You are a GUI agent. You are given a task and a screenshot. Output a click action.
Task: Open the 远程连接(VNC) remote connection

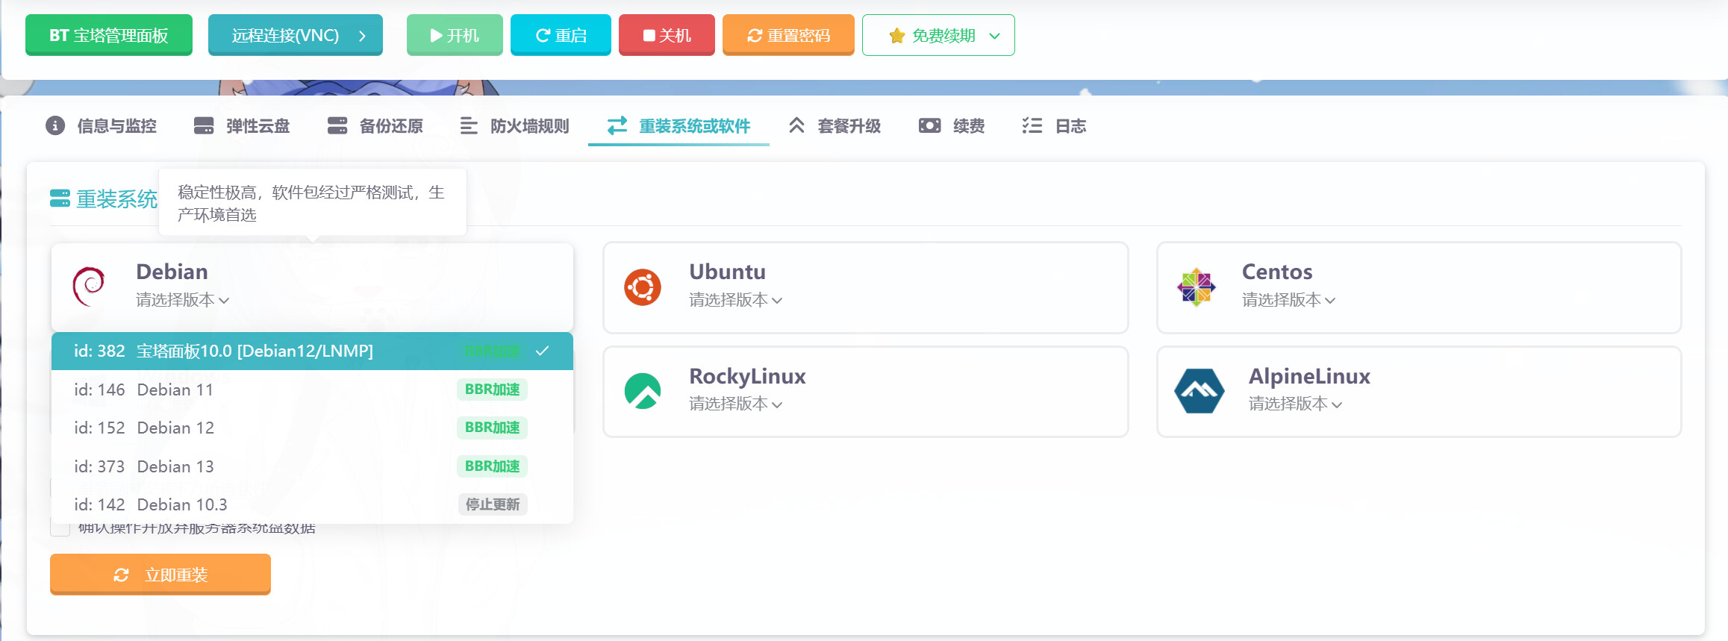[296, 35]
